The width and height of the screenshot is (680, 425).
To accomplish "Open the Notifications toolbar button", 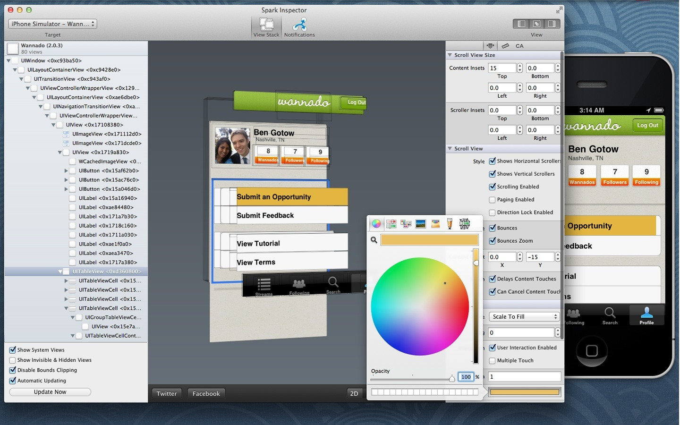I will [299, 27].
